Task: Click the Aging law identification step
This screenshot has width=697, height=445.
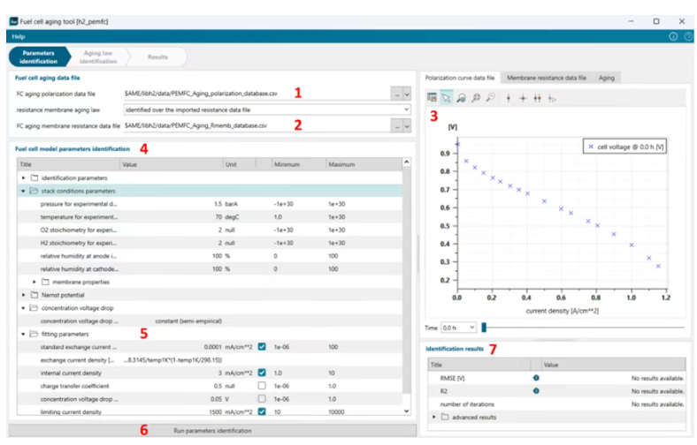Action: click(98, 57)
